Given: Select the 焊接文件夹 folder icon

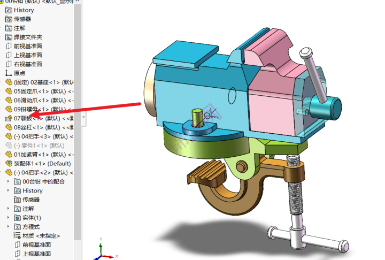Looking at the screenshot, I should (x=9, y=37).
